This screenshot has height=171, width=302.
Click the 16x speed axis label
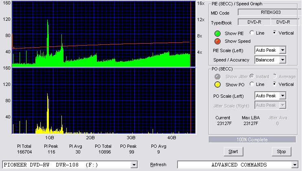click(x=201, y=3)
